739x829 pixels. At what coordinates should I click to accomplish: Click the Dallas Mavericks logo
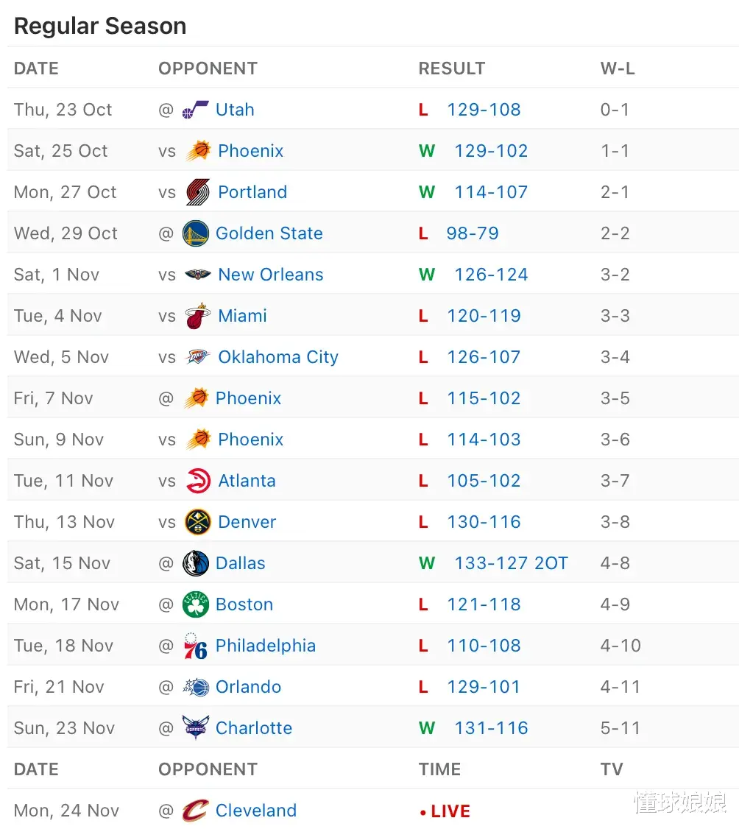coord(195,563)
